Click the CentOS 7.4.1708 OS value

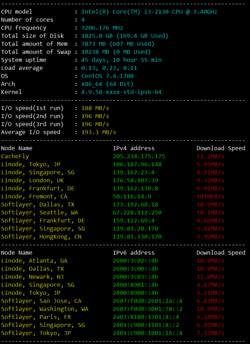pyautogui.click(x=107, y=76)
